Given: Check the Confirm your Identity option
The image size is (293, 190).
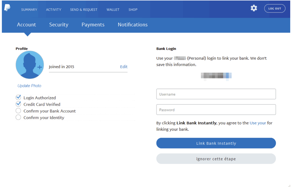Looking at the screenshot, I should click(18, 118).
